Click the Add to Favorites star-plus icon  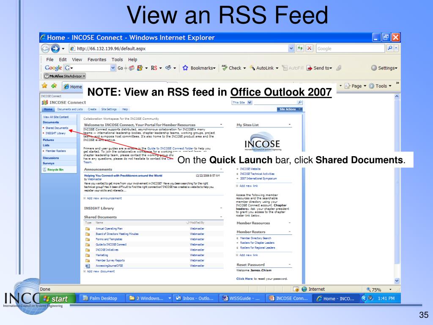click(54, 85)
